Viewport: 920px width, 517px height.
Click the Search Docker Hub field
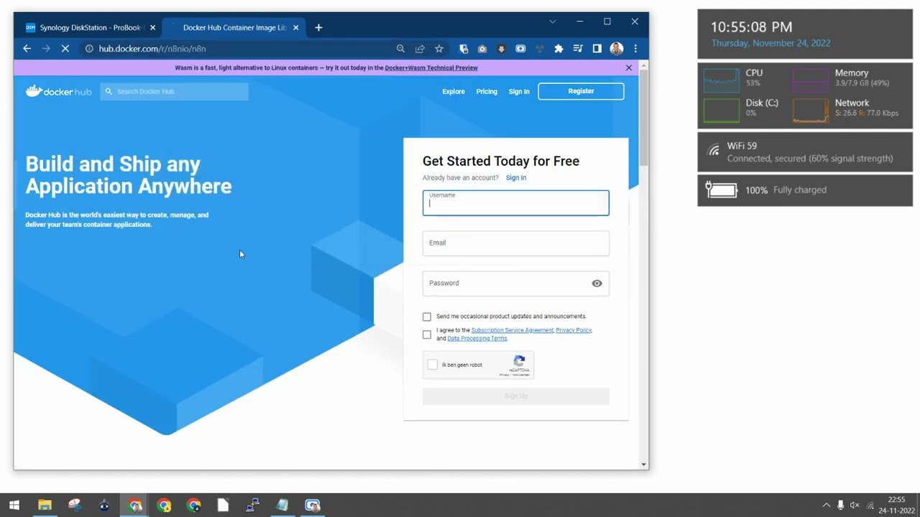click(x=174, y=91)
